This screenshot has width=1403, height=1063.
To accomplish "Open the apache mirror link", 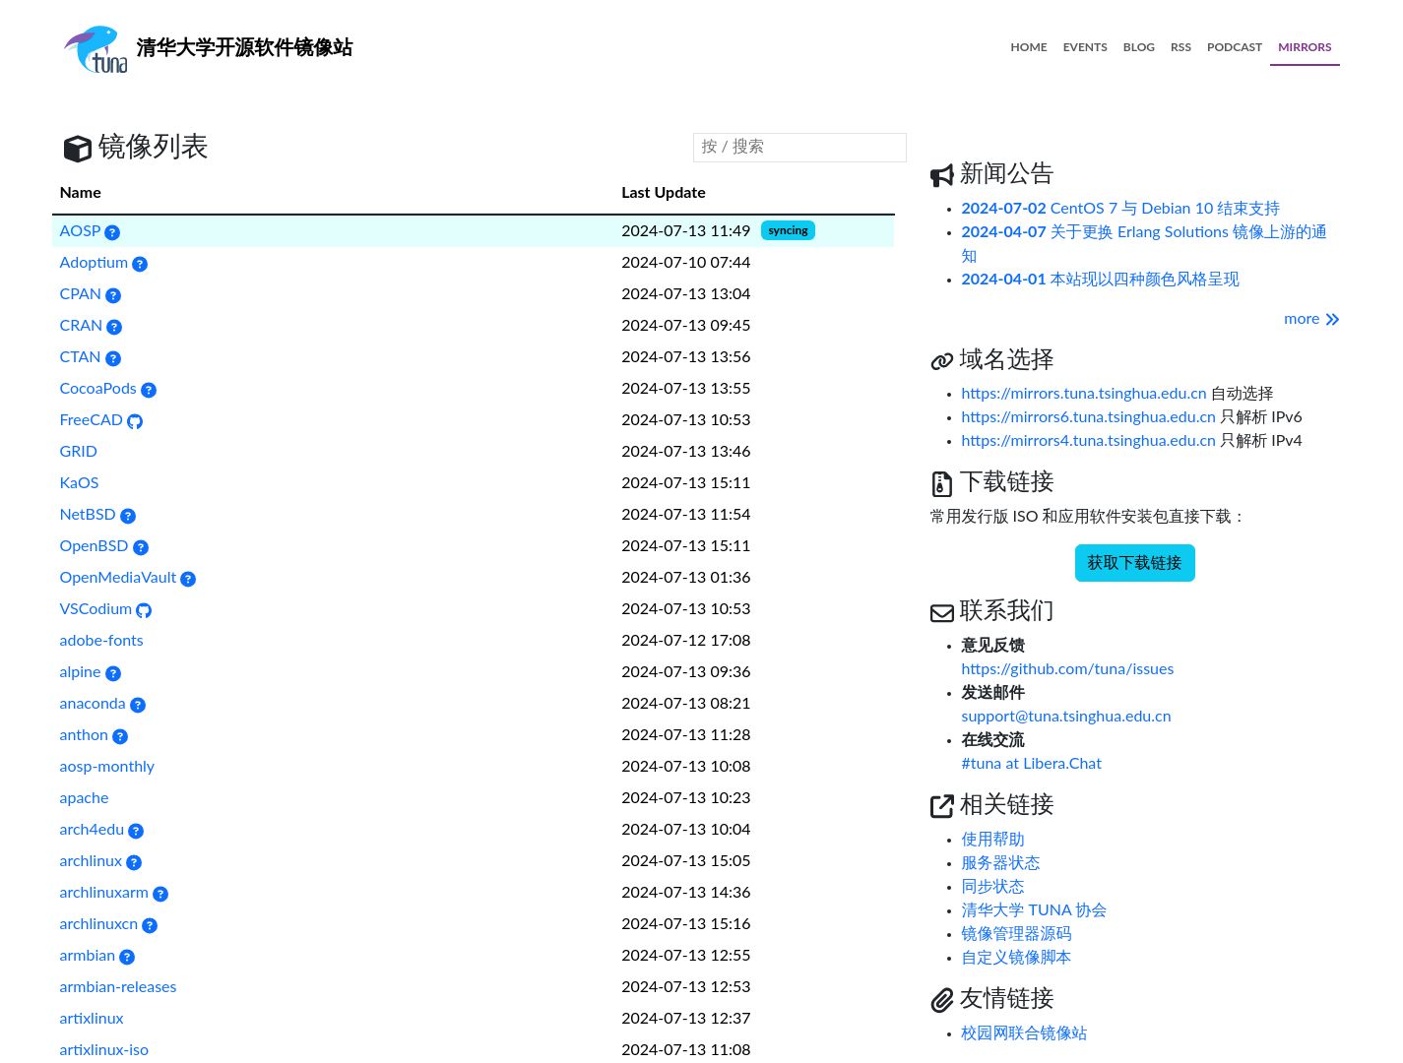I will [x=84, y=798].
